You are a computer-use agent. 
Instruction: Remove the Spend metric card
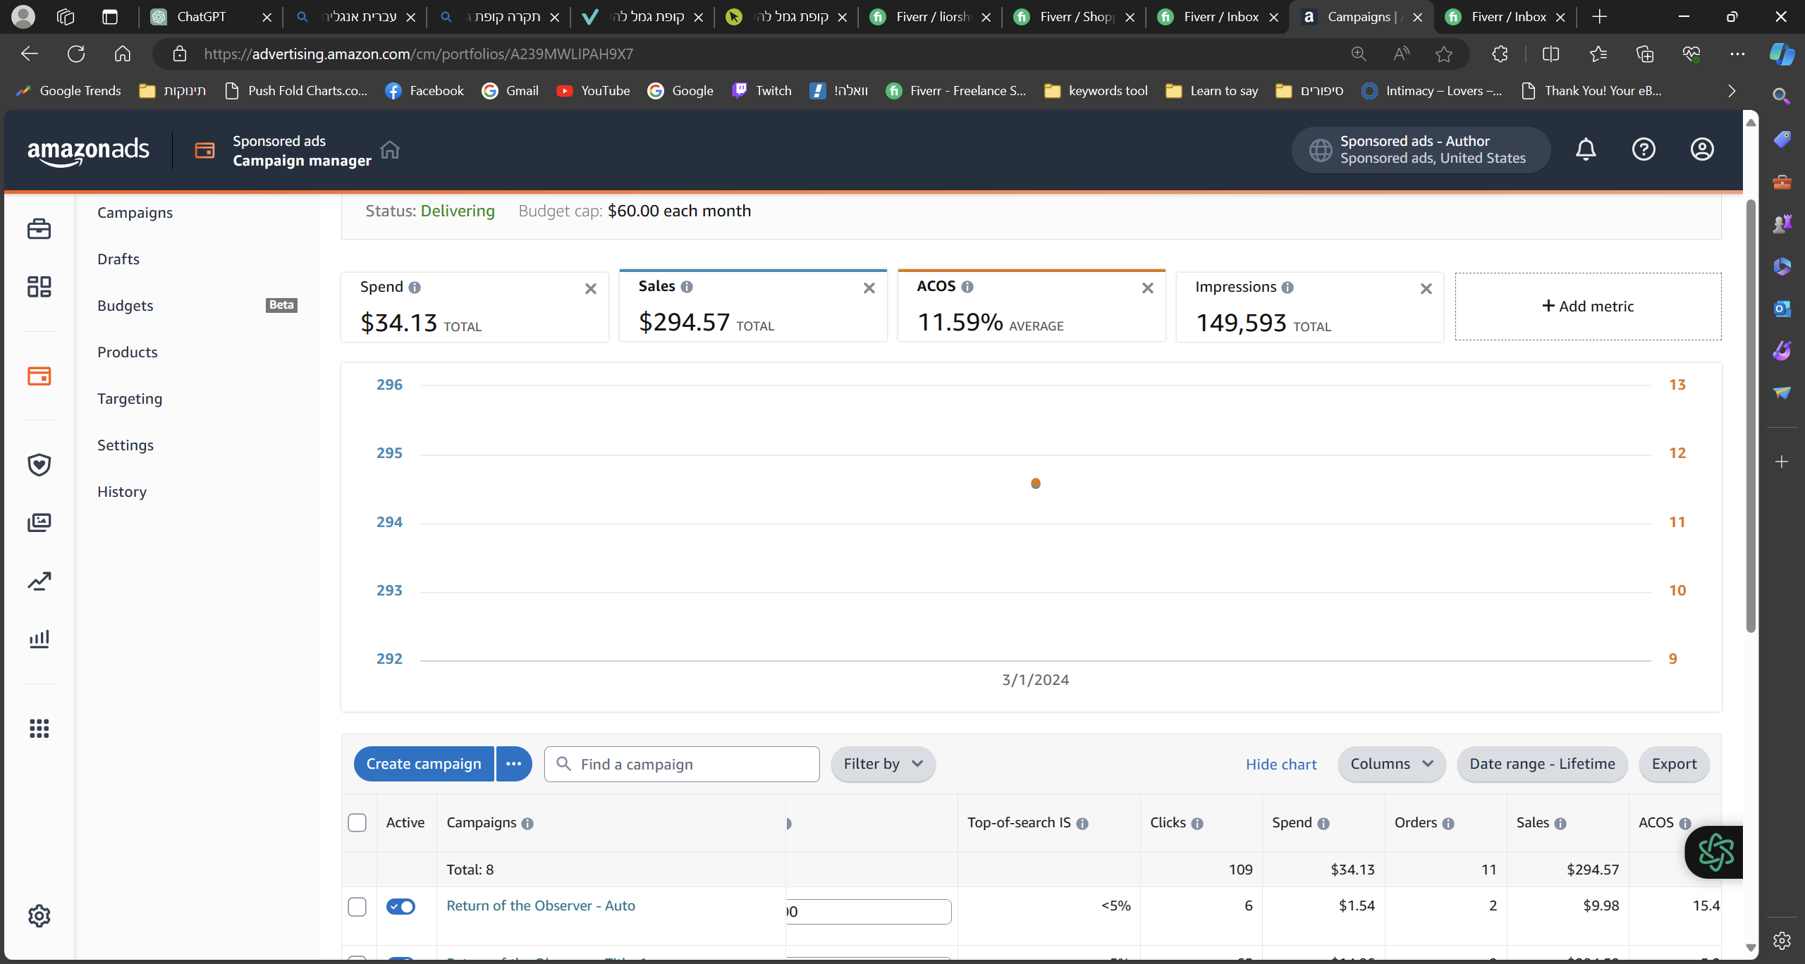coord(591,289)
